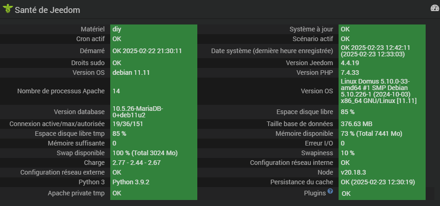This screenshot has height=206, width=440.
Task: Click the Linux Domus kernel version text
Action: pyautogui.click(x=378, y=91)
